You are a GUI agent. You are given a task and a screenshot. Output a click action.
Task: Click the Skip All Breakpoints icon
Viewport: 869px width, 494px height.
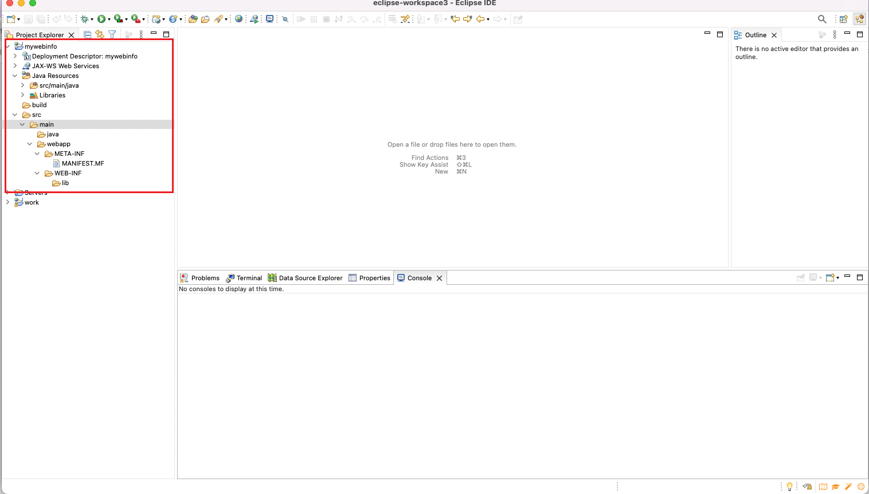pos(285,19)
